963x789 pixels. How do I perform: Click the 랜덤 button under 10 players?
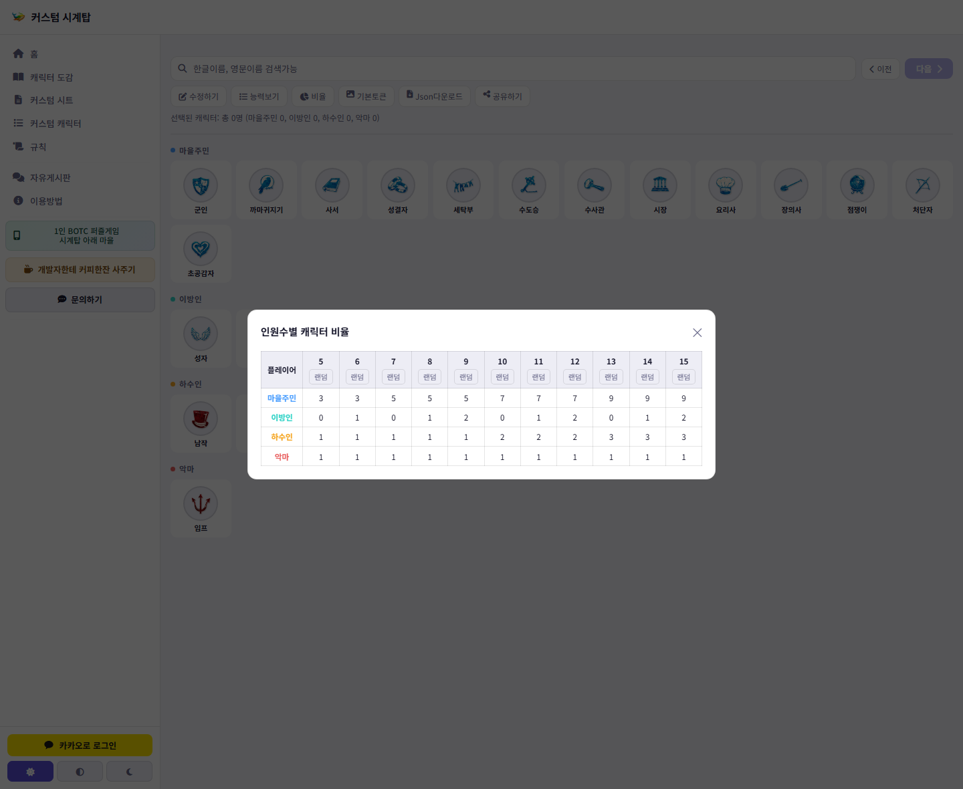502,377
